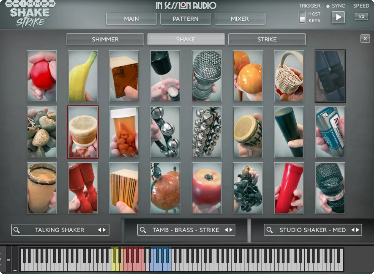The image size is (374, 274).
Task: Search instruments in Studio Shaker slot
Action: pyautogui.click(x=269, y=230)
